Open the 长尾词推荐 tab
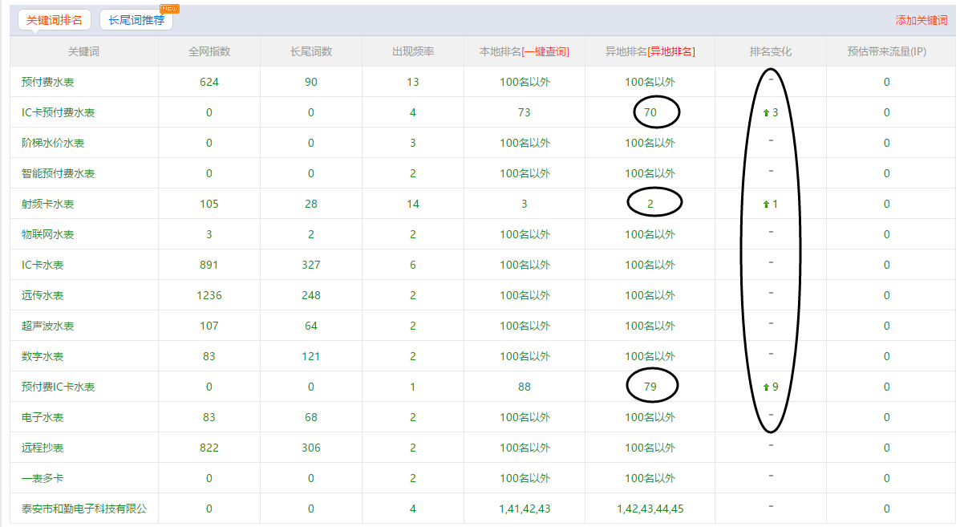Viewport: 960px width, 527px height. click(136, 20)
